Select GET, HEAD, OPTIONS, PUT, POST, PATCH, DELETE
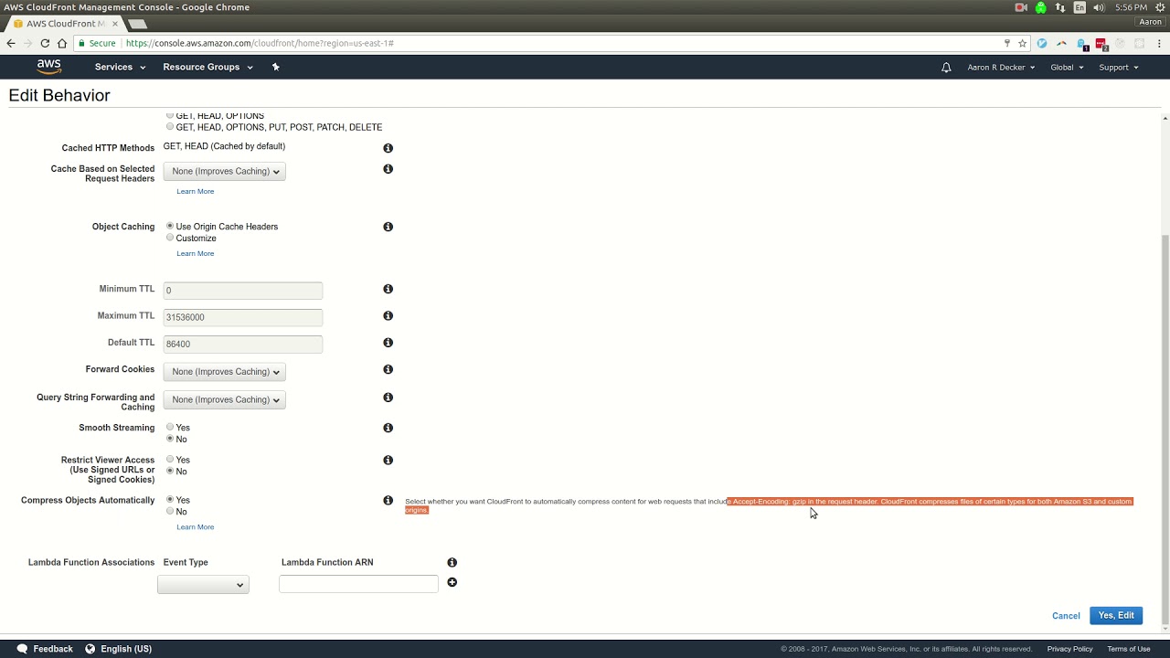This screenshot has height=658, width=1170. click(170, 127)
